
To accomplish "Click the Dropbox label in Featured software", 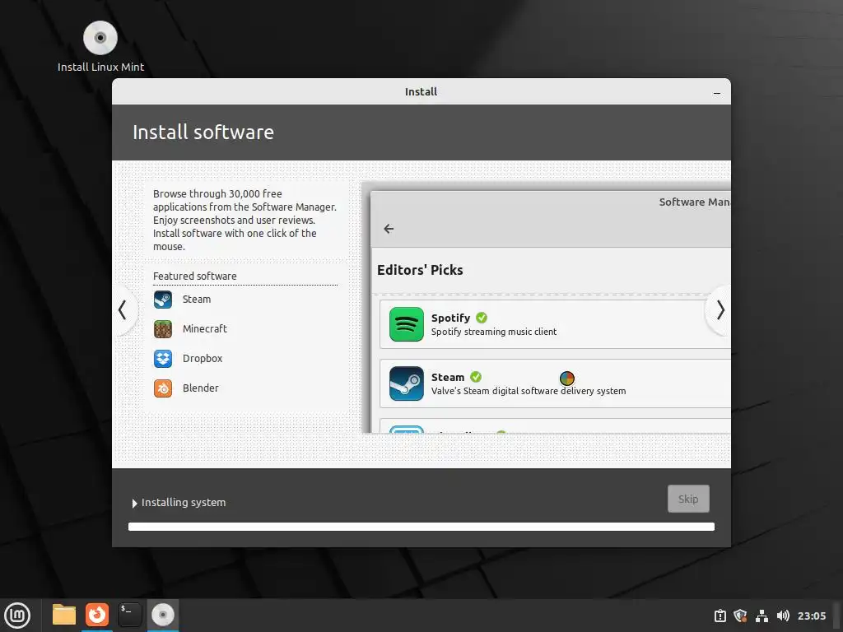I will [x=203, y=359].
